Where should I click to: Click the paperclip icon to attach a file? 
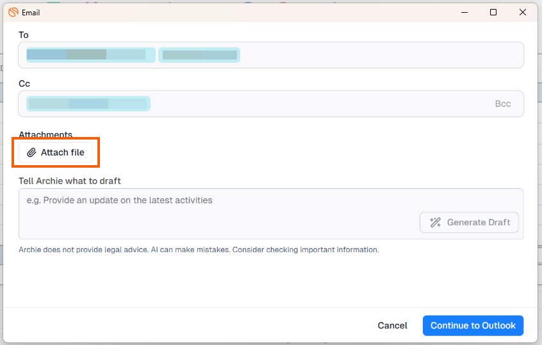31,152
